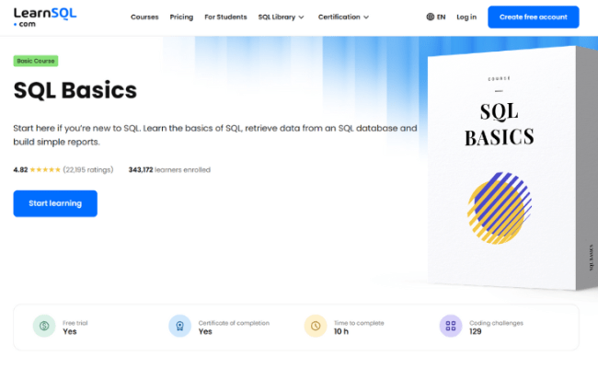Click the Start learning button
Viewport: 598px width, 368px height.
[x=55, y=203]
